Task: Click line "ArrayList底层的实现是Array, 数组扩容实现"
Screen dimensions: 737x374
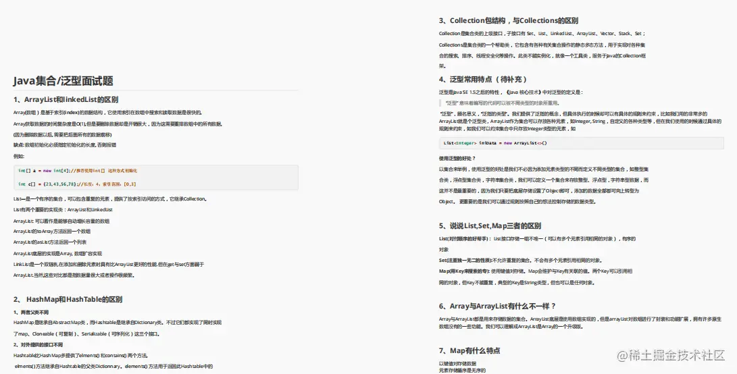Action: tap(58, 253)
